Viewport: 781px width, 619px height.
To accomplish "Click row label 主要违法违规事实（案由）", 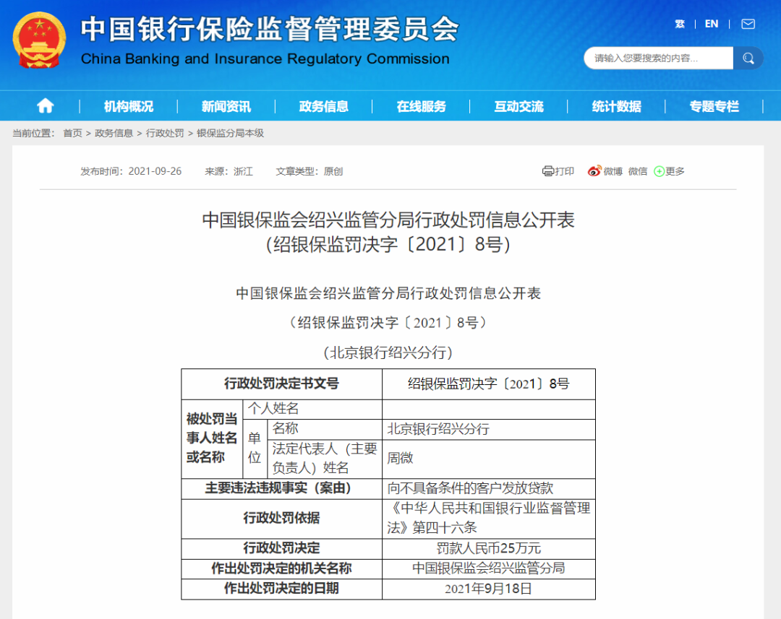I will [282, 488].
